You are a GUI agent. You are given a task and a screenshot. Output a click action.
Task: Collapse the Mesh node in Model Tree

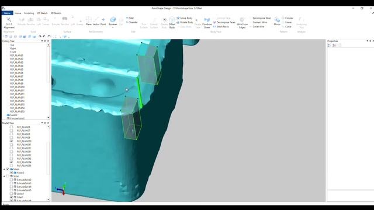(4, 169)
